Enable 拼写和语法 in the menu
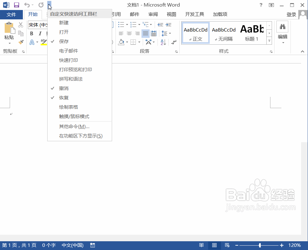This screenshot has width=308, height=250. pyautogui.click(x=80, y=79)
